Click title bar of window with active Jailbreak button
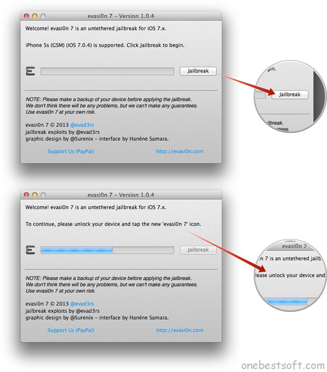 click(x=121, y=16)
